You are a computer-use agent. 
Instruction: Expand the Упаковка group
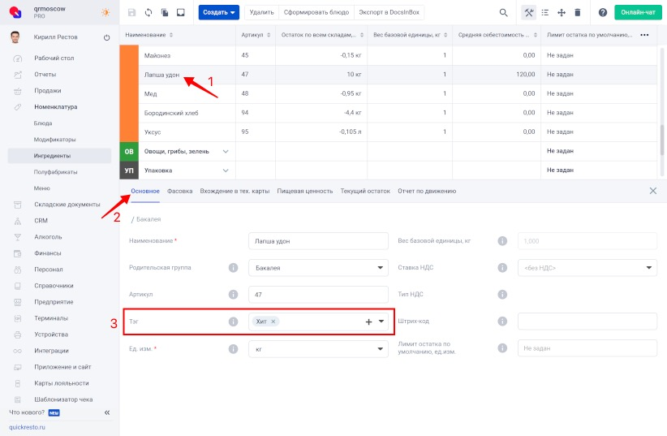coord(226,171)
